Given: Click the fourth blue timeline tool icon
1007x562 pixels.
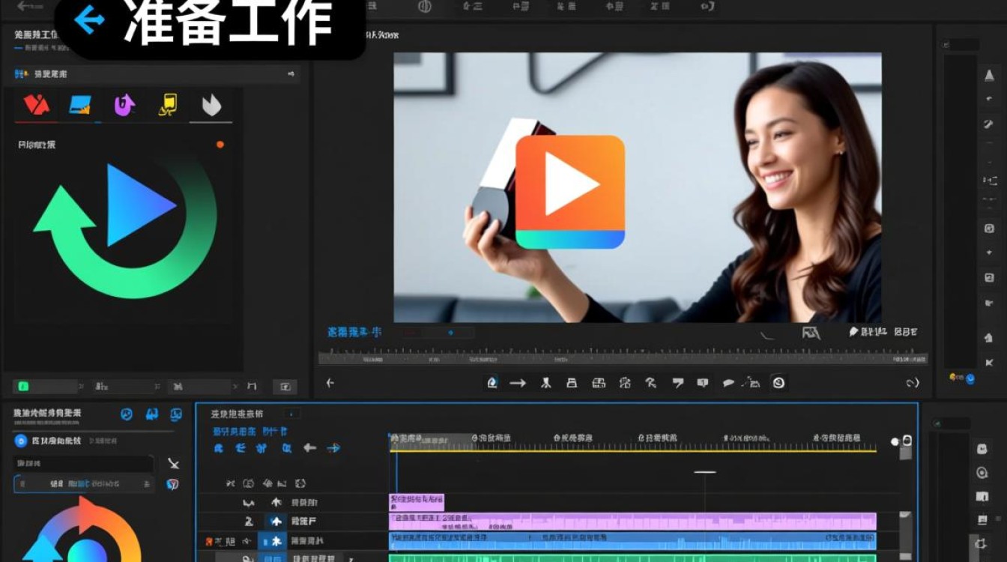Looking at the screenshot, I should pyautogui.click(x=286, y=448).
